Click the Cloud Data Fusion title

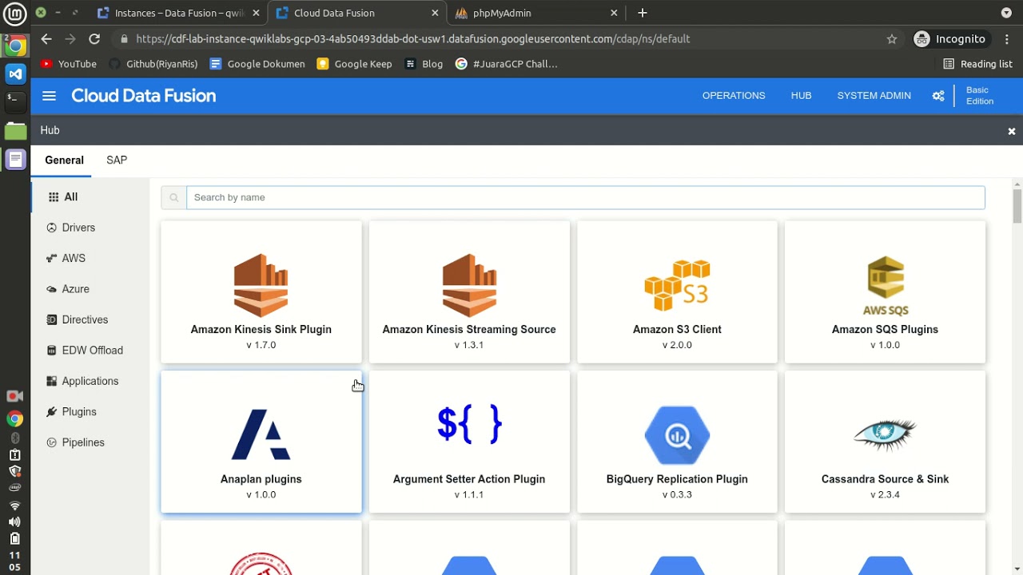point(144,96)
